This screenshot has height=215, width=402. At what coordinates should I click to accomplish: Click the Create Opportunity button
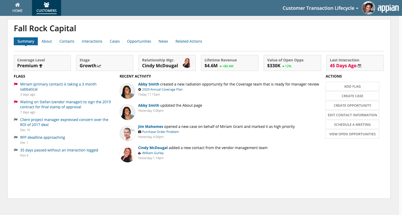click(x=352, y=105)
